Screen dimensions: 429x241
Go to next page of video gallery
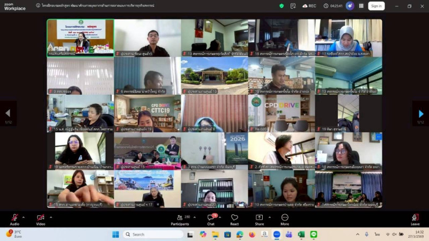(x=420, y=114)
